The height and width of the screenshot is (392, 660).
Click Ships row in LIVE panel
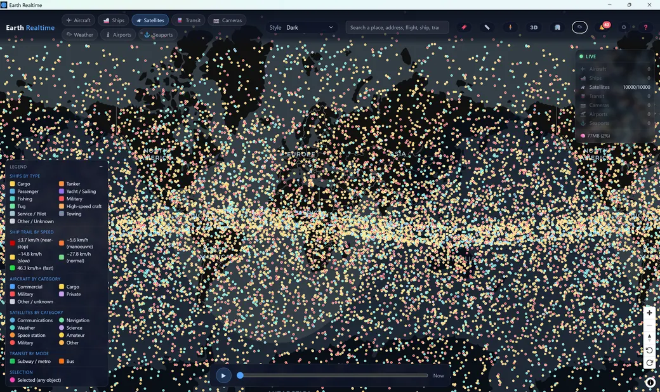615,78
